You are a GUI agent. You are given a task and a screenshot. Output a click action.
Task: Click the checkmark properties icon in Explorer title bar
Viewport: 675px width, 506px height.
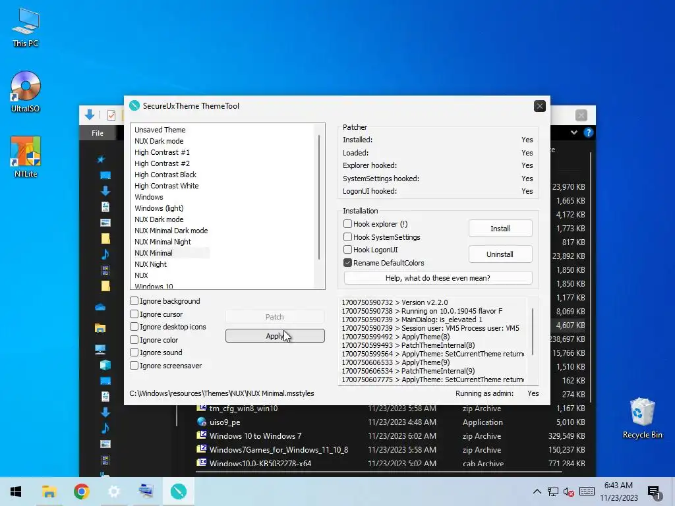coord(111,115)
